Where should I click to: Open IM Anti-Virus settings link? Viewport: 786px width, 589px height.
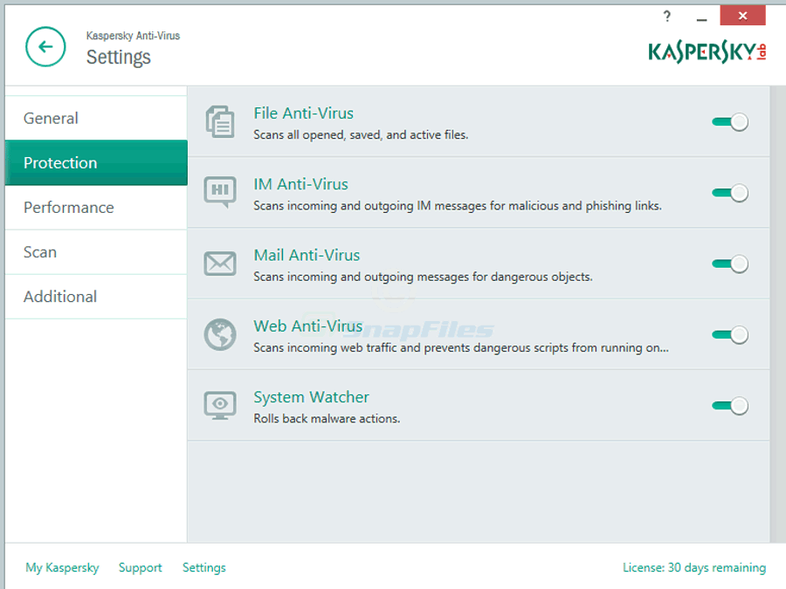point(300,184)
